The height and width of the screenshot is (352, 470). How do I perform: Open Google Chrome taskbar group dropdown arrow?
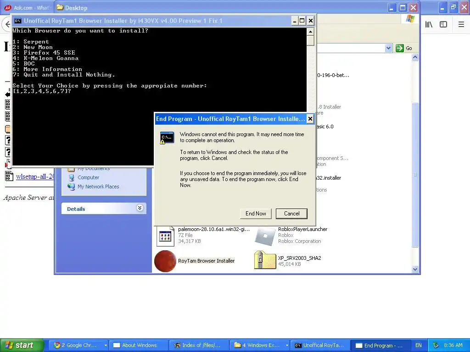(106, 346)
